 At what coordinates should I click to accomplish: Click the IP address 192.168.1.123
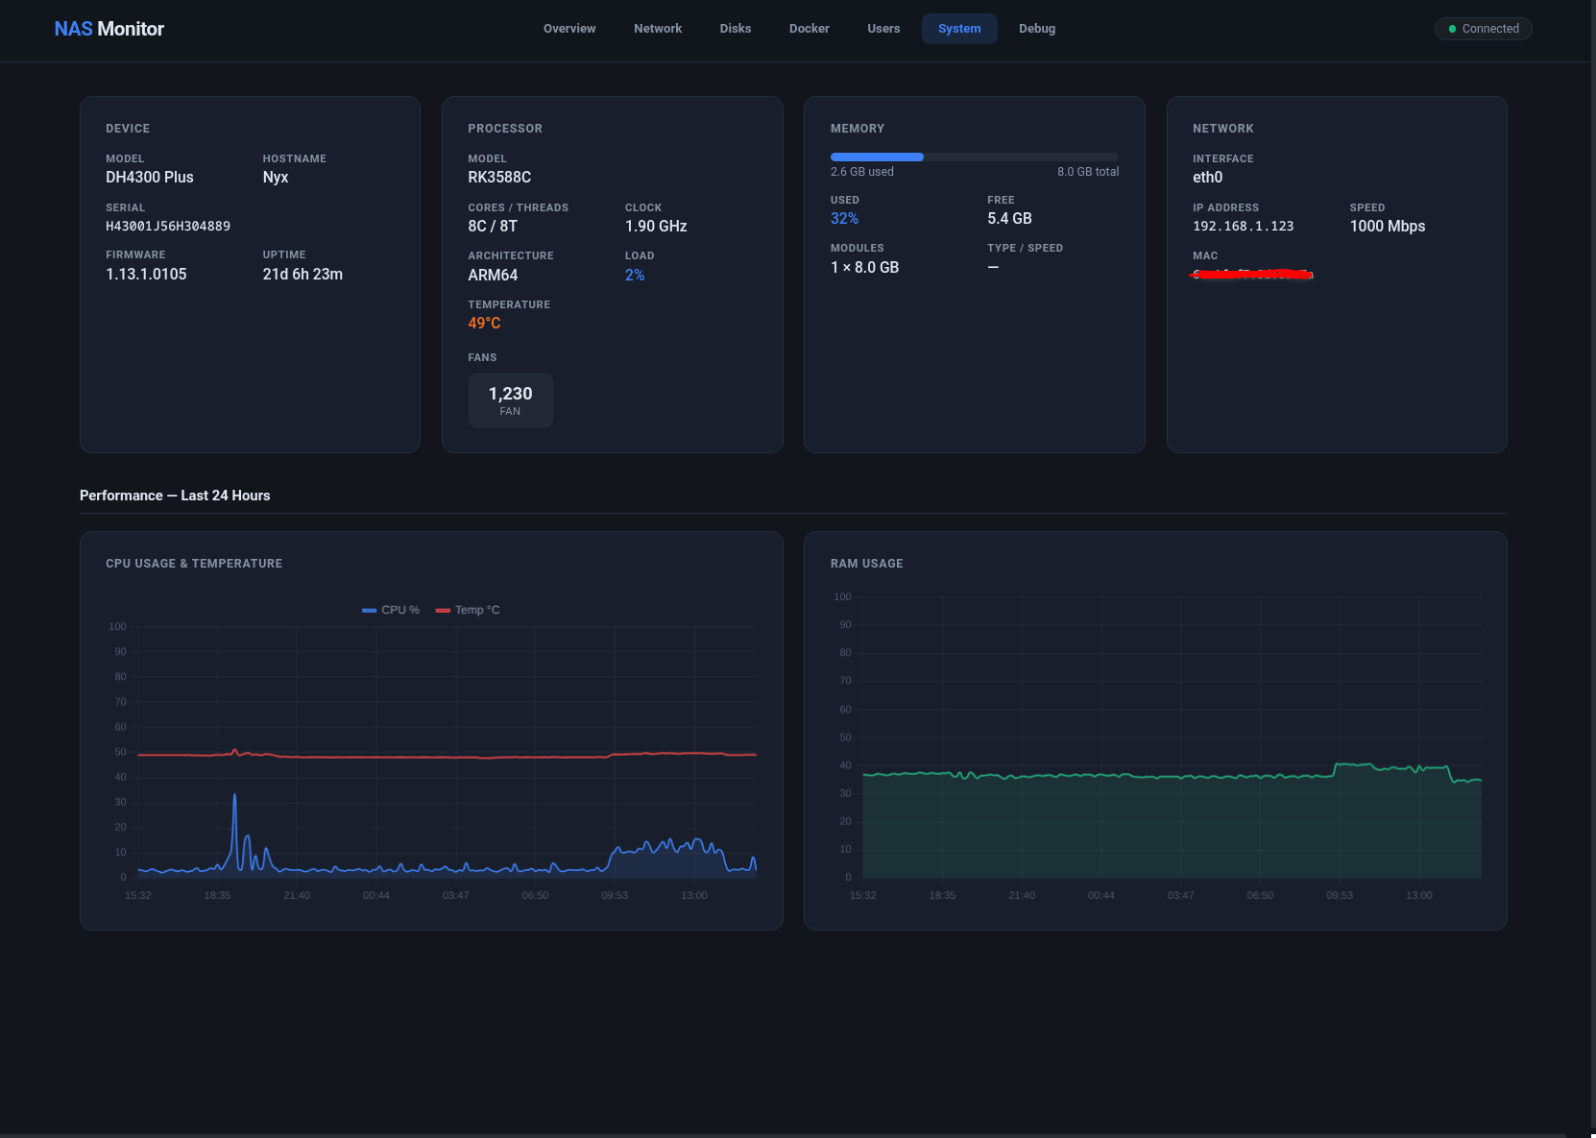[1242, 227]
